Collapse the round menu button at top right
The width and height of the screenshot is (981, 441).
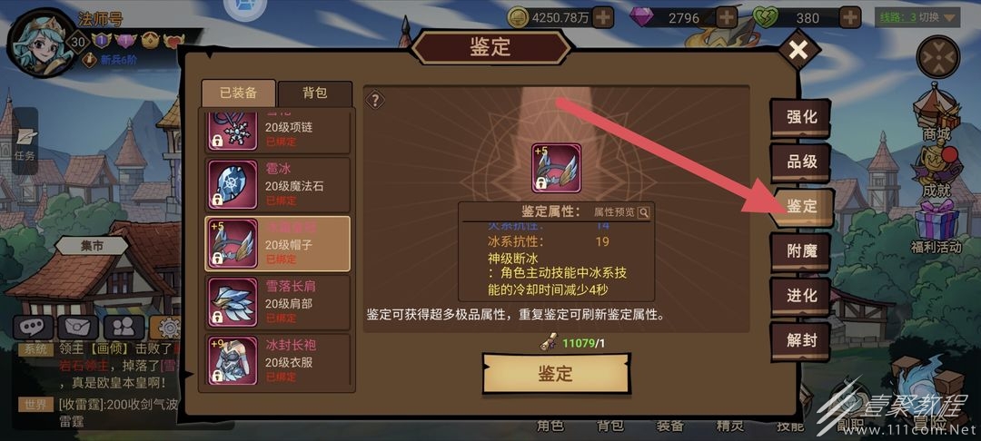[937, 57]
